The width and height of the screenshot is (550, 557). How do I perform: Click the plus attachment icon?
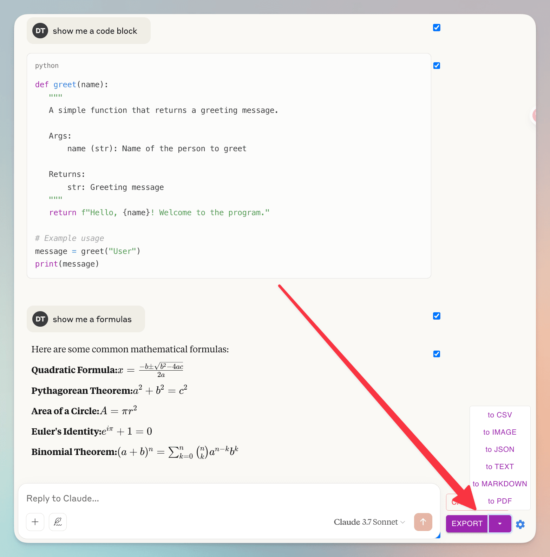[35, 522]
